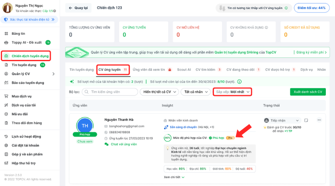Expand Quản lý CV submenu arrow
Image resolution: width=335 pixels, height=186 pixels.
(x=54, y=74)
